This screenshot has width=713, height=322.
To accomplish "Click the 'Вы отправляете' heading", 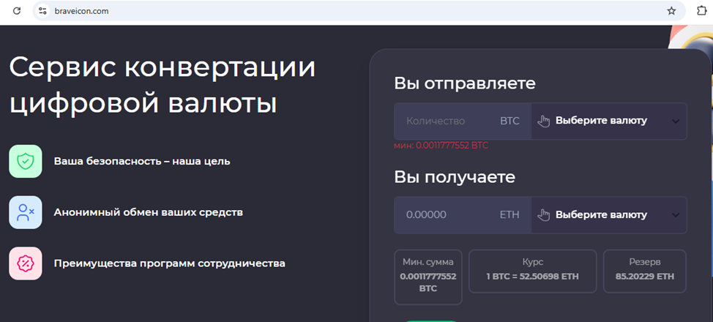I will (x=465, y=83).
